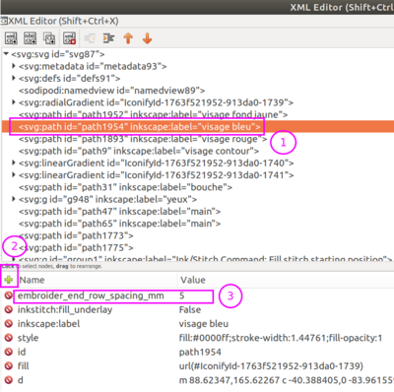
Task: Click the duplicate node icon
Action: [49, 38]
